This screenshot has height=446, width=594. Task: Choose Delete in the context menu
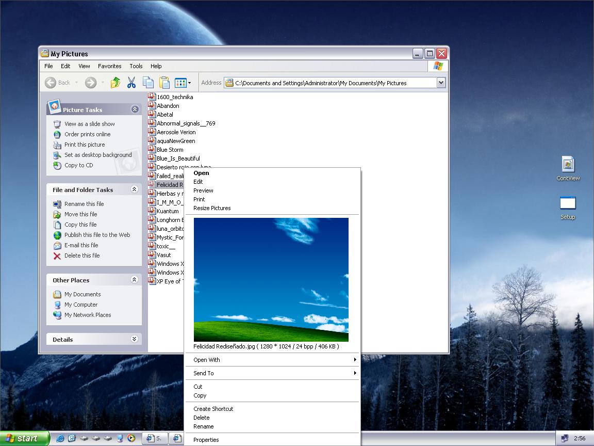click(x=272, y=418)
